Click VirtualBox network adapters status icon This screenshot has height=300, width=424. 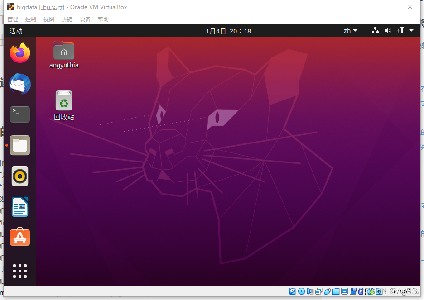(x=319, y=291)
